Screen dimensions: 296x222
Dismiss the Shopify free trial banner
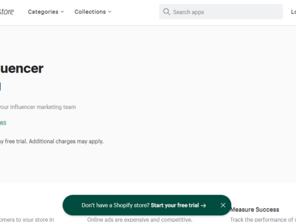point(223,205)
